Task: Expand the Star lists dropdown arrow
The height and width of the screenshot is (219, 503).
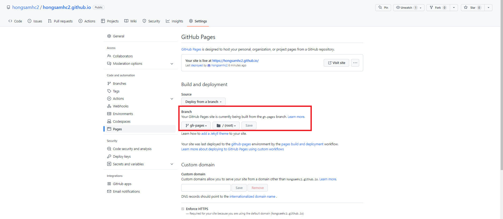Action: pos(489,8)
